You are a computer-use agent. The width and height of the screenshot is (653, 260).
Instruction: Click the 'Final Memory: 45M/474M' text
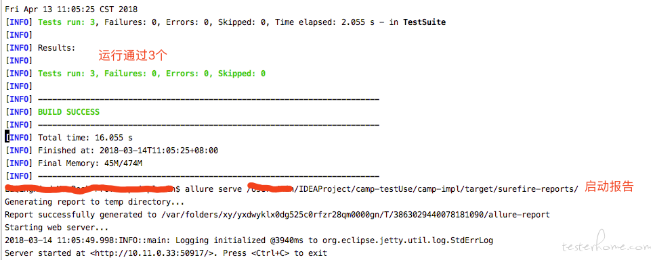coord(90,163)
